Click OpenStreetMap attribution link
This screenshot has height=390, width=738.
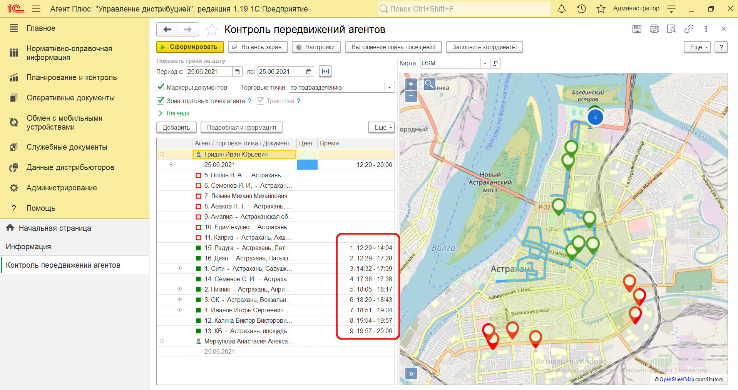point(676,379)
